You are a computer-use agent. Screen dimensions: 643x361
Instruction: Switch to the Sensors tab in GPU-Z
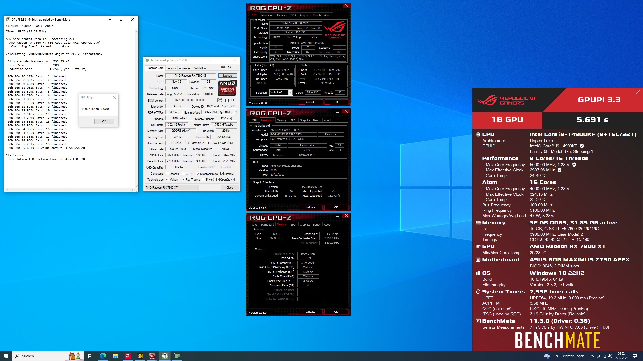(171, 68)
